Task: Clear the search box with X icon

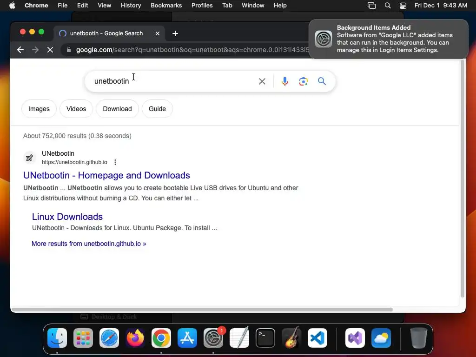Action: 262,81
